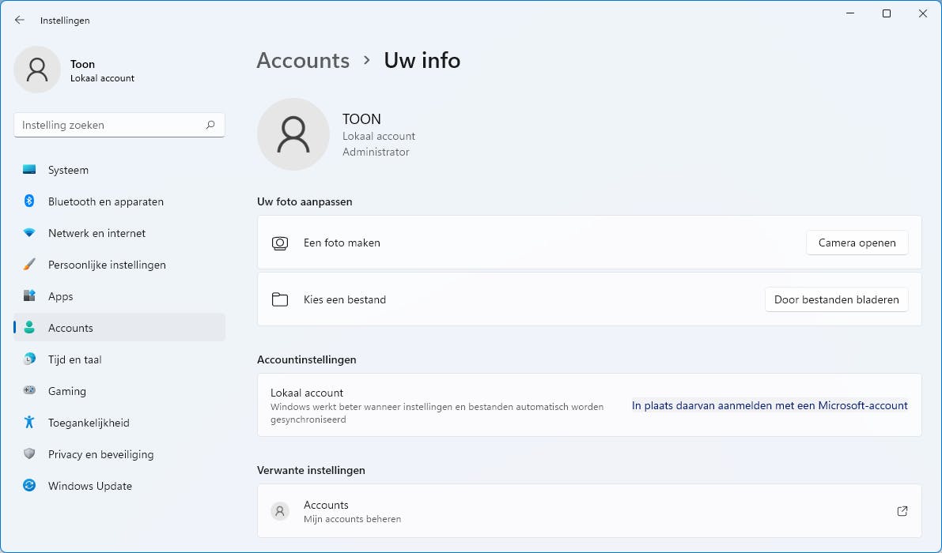Go to Gaming settings
The width and height of the screenshot is (942, 553).
pos(66,391)
